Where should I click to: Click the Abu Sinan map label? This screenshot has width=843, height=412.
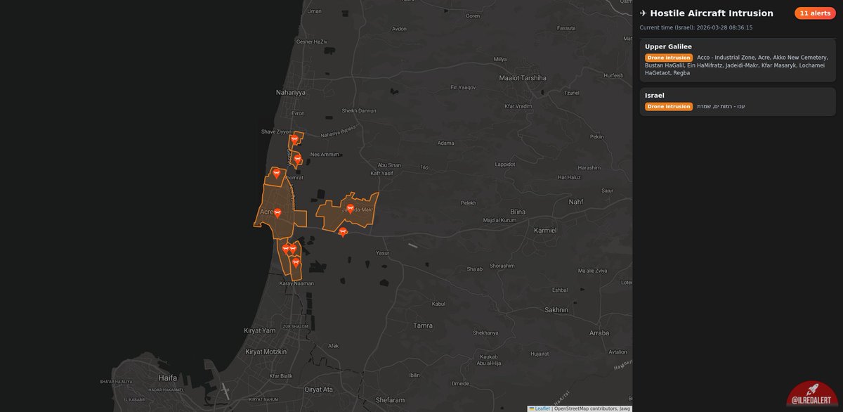pyautogui.click(x=389, y=165)
